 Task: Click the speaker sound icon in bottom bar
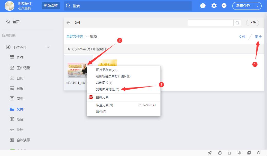click(x=239, y=153)
